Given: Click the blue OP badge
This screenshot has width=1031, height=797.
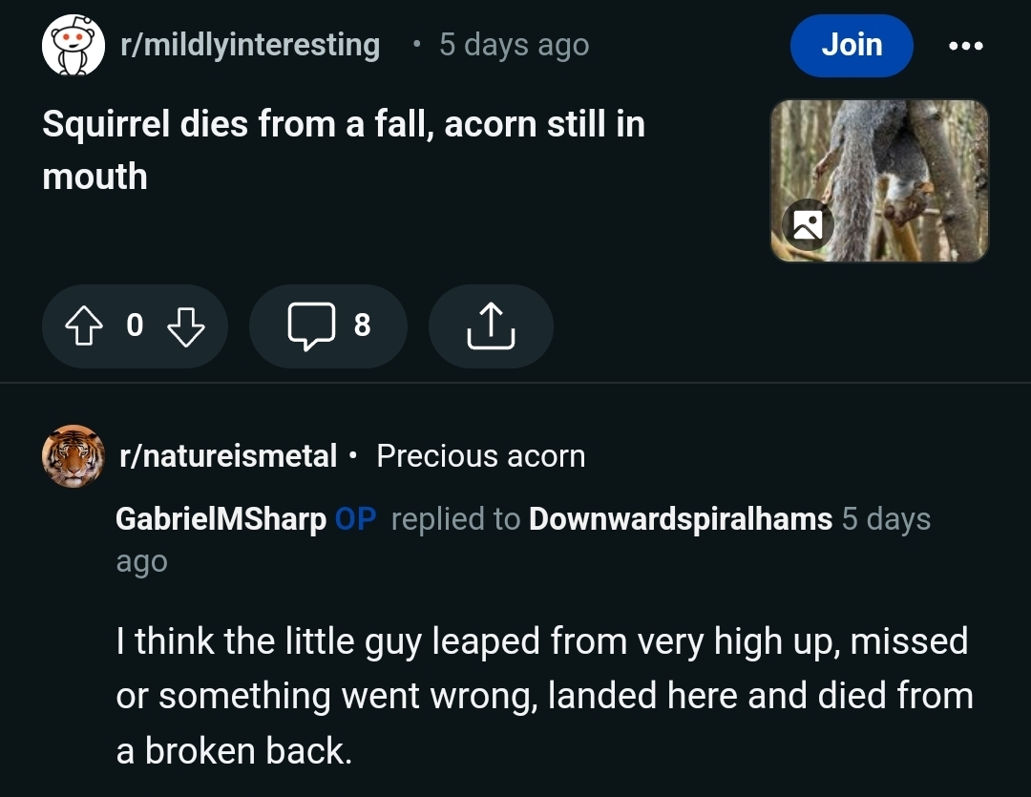Looking at the screenshot, I should 356,519.
